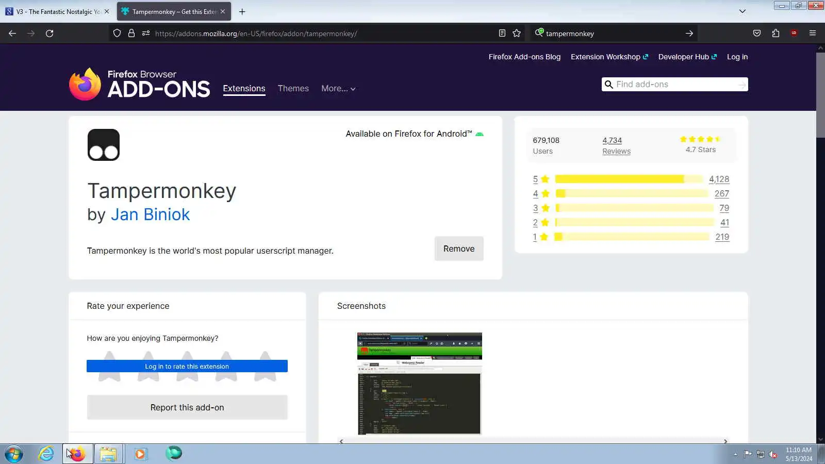Image resolution: width=825 pixels, height=464 pixels.
Task: Filter reviews by 1 star
Action: point(541,237)
